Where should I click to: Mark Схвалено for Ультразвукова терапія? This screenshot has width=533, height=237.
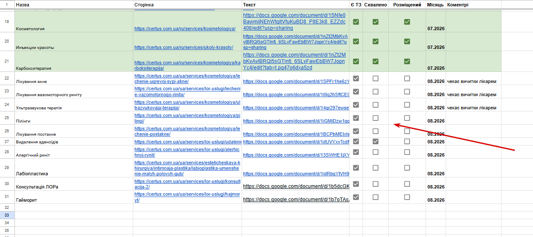pyautogui.click(x=375, y=105)
